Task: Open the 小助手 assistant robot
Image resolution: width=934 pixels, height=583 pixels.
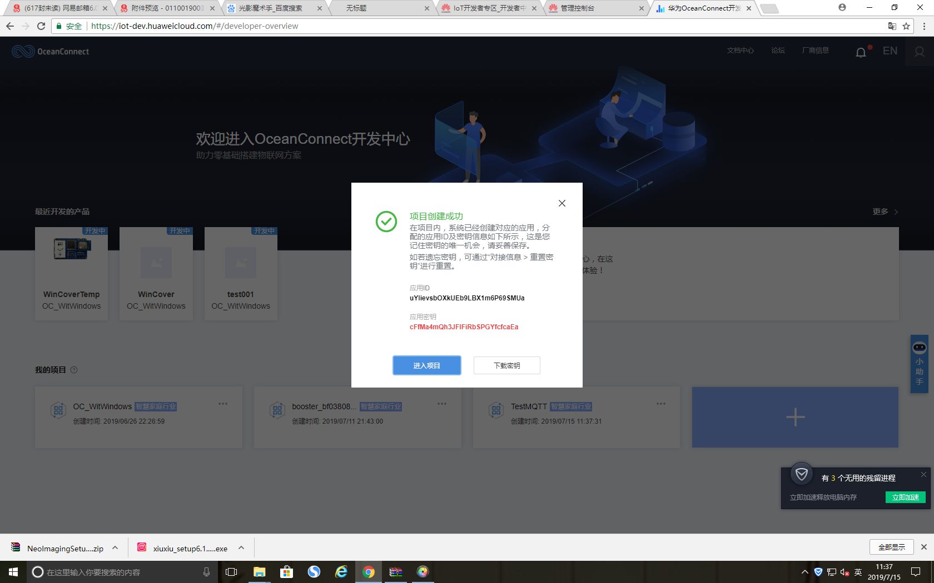Action: pos(920,364)
